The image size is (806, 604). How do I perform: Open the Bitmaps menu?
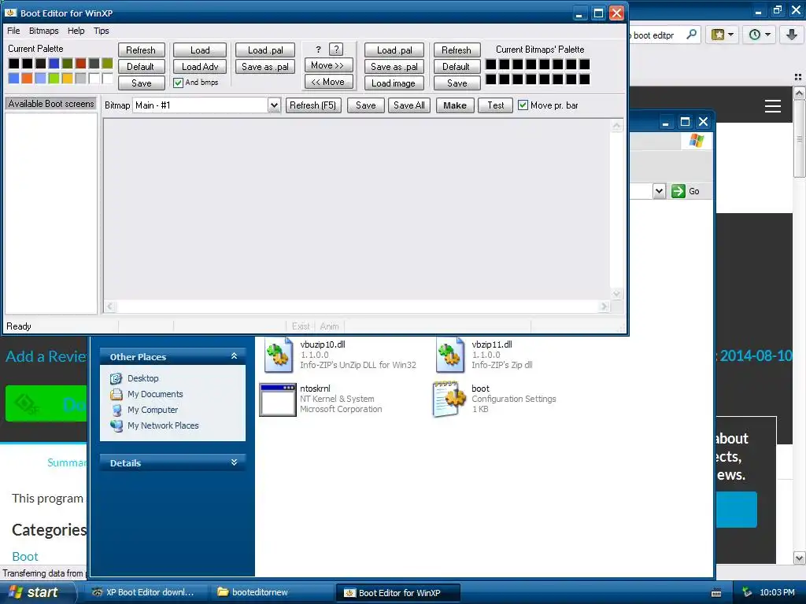pos(44,31)
